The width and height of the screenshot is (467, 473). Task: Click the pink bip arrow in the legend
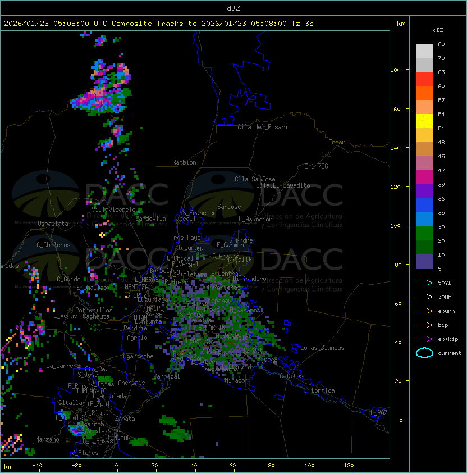[x=424, y=325]
